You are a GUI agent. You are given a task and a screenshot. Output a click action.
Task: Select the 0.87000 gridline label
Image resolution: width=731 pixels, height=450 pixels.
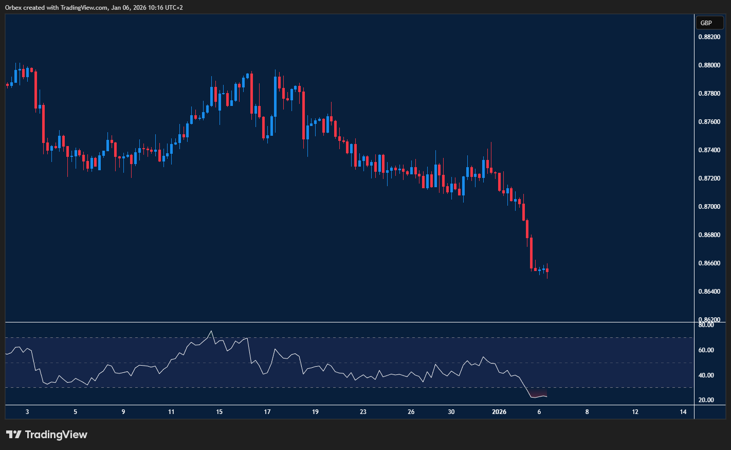(x=709, y=206)
